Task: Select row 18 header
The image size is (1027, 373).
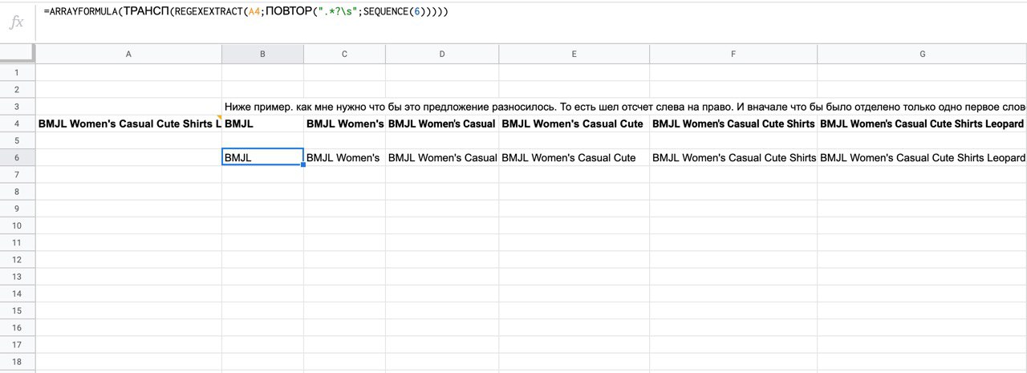Action: click(18, 363)
